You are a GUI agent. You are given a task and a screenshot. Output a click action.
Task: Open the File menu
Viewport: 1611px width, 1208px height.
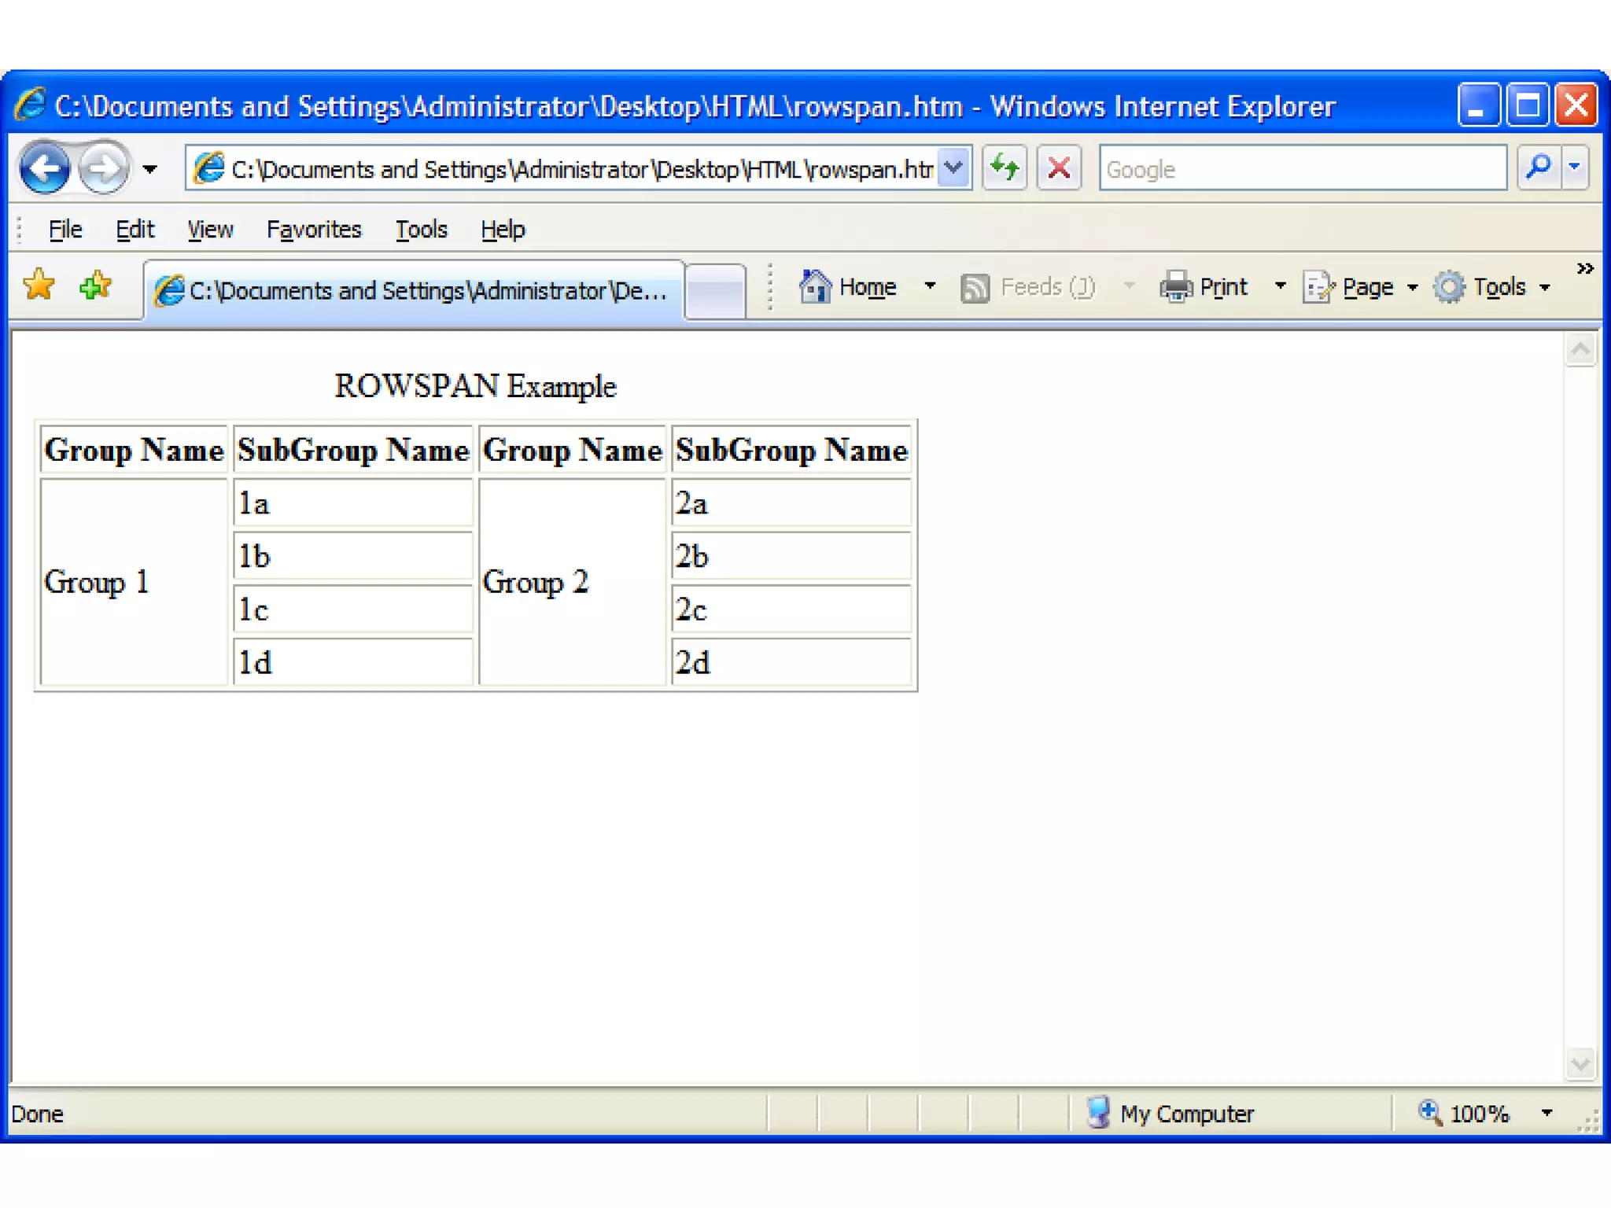[x=65, y=230]
